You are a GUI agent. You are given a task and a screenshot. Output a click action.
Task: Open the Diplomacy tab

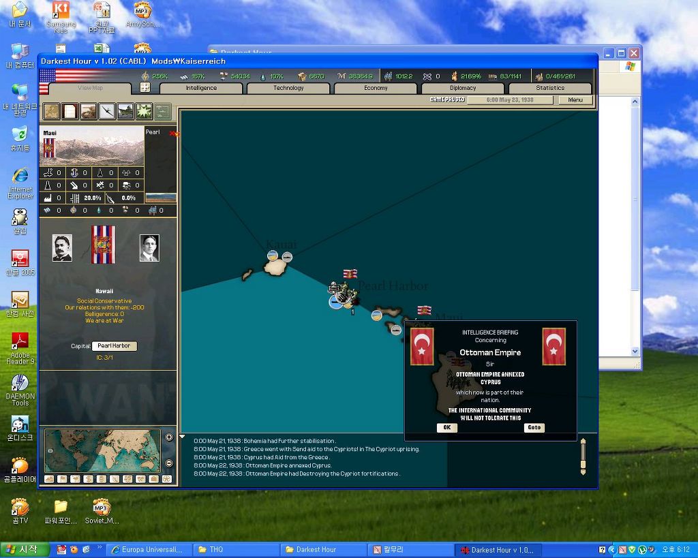463,88
